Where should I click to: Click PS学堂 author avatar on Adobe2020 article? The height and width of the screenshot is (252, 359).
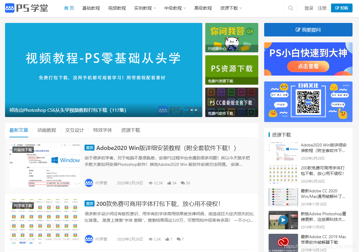coord(89,183)
